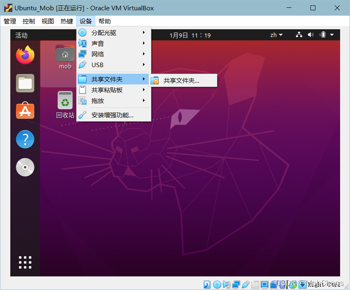Open the 管理 menu
The width and height of the screenshot is (350, 290).
[10, 21]
